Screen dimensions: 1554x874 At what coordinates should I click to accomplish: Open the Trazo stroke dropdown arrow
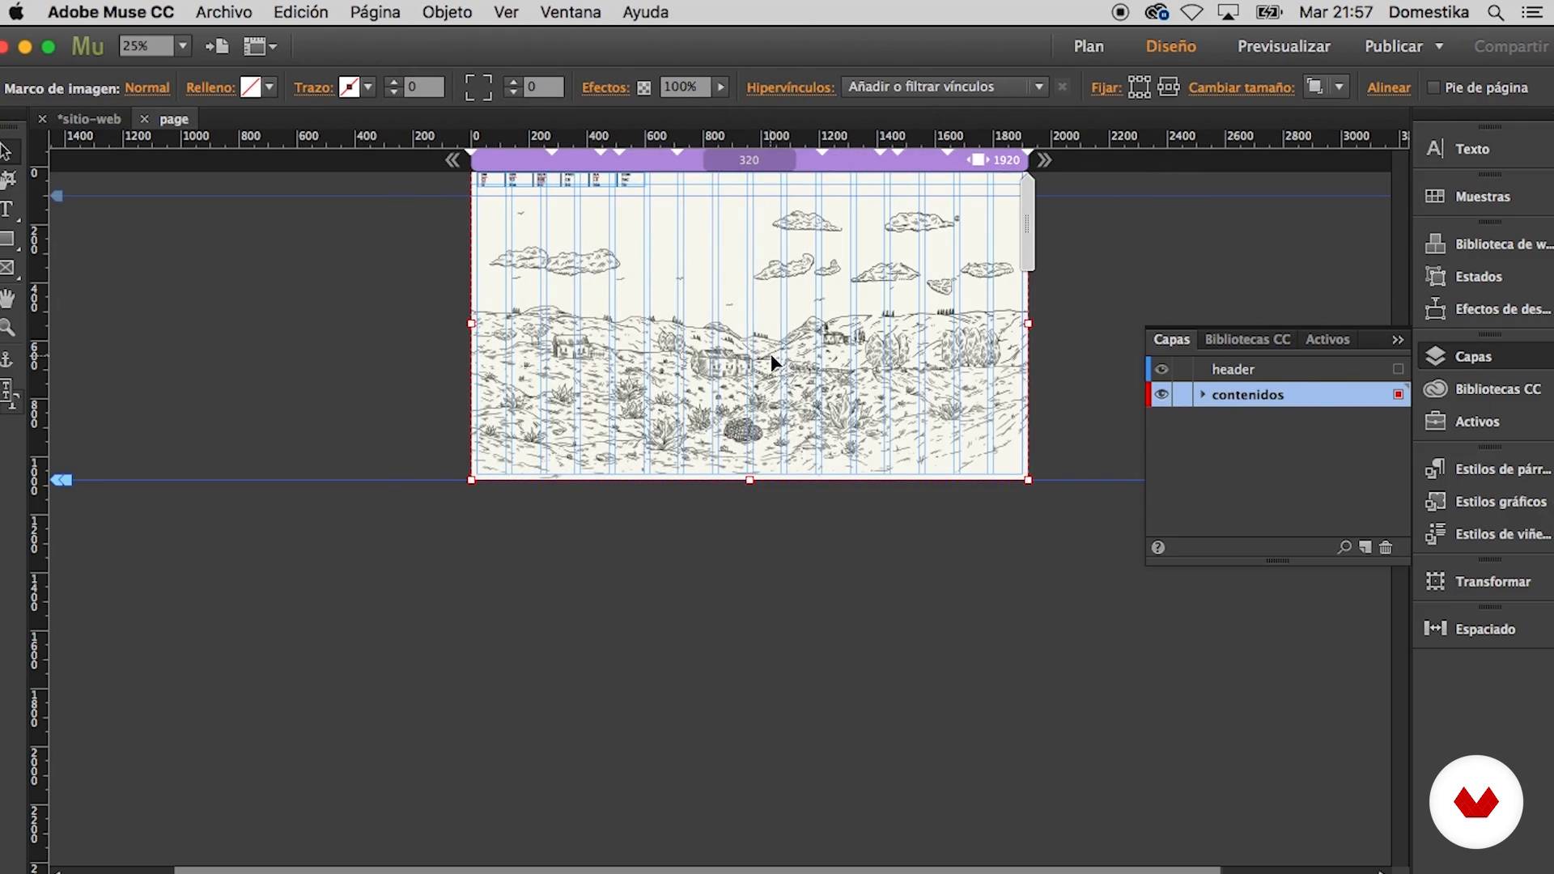point(368,87)
